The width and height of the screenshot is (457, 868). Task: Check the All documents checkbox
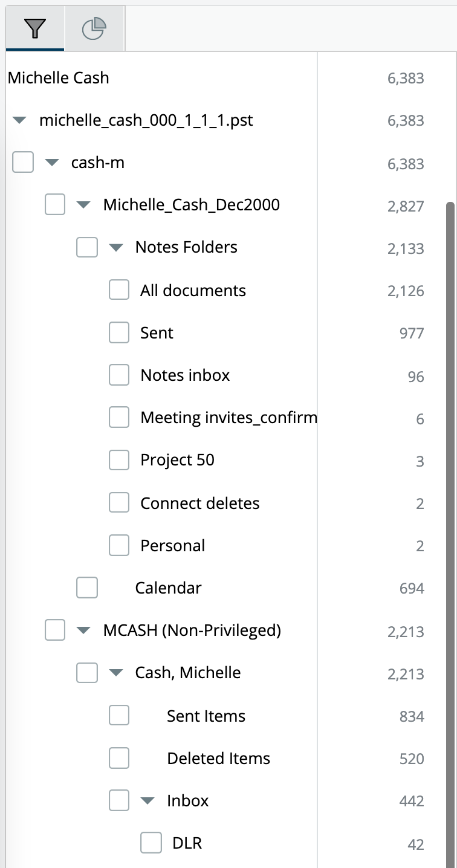coord(119,290)
